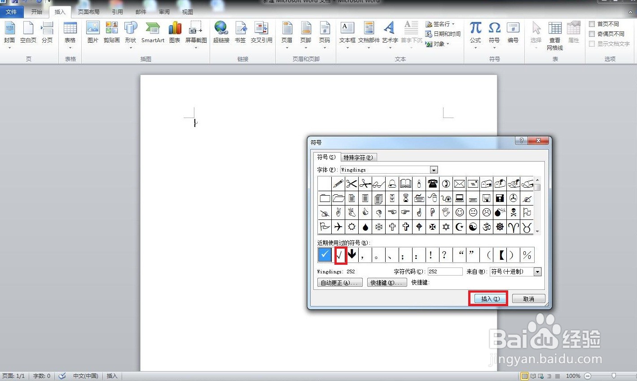Switch to the 页面布局 ribbon tab
This screenshot has height=381, width=637.
click(88, 12)
